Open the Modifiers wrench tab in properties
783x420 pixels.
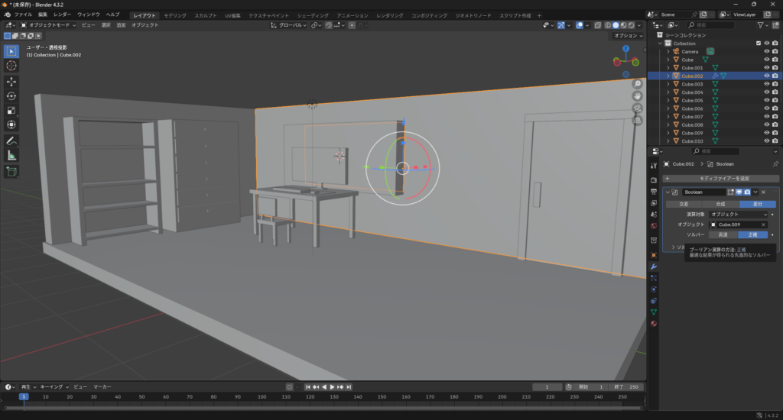click(x=654, y=267)
